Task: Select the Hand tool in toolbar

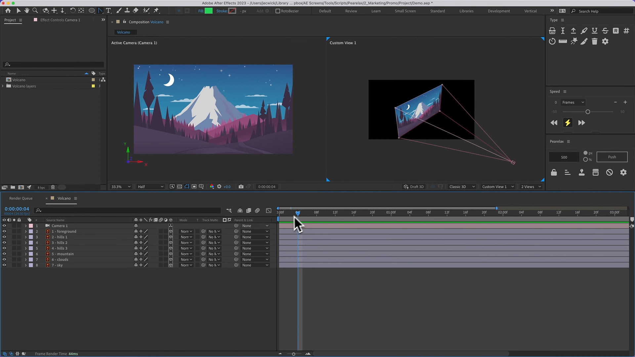Action: click(x=27, y=11)
